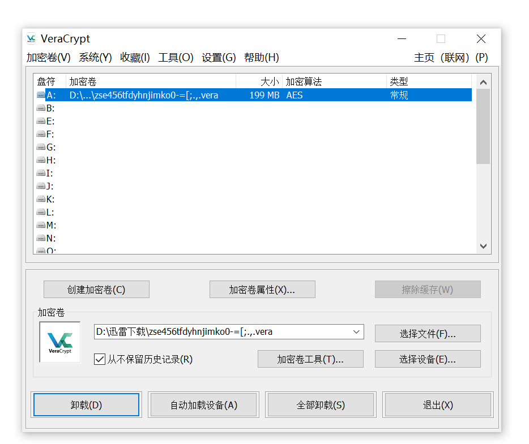This screenshot has width=529, height=444.
Task: Click the 选择文件(F)... button
Action: click(x=428, y=334)
